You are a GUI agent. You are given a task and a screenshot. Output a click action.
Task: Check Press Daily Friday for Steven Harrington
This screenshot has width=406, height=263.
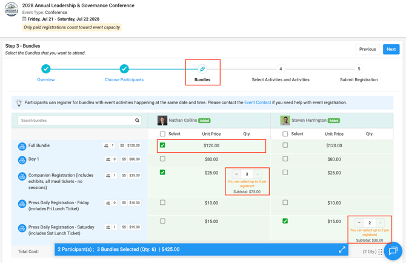285,202
